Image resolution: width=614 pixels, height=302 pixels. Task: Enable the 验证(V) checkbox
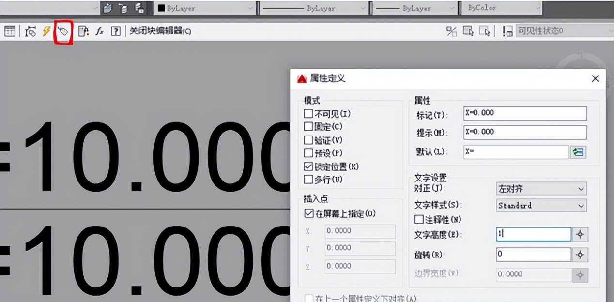pyautogui.click(x=308, y=140)
